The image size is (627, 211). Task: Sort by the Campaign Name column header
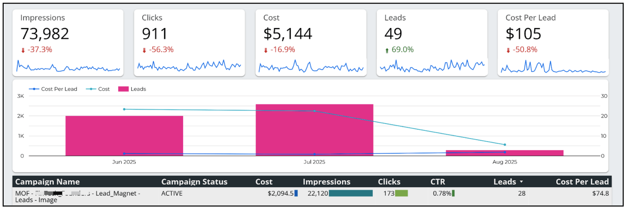(x=48, y=182)
